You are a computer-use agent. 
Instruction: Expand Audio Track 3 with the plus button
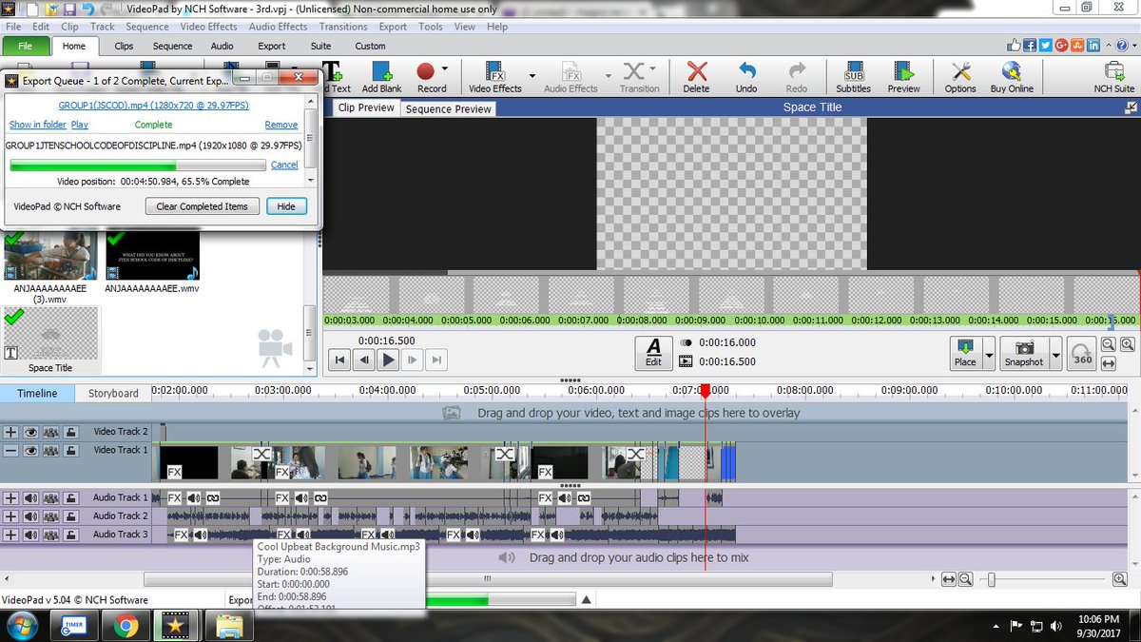pos(10,535)
